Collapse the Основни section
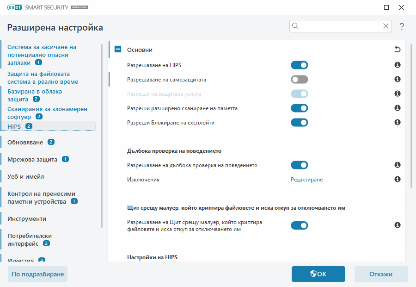416x287 pixels. click(x=118, y=49)
